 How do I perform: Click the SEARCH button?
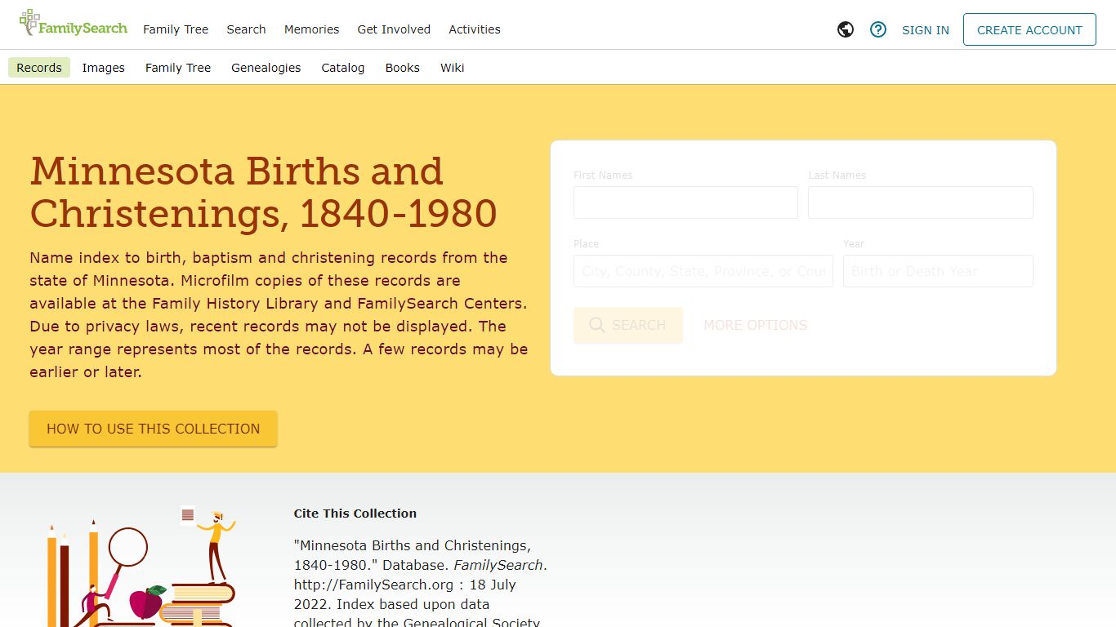point(628,325)
